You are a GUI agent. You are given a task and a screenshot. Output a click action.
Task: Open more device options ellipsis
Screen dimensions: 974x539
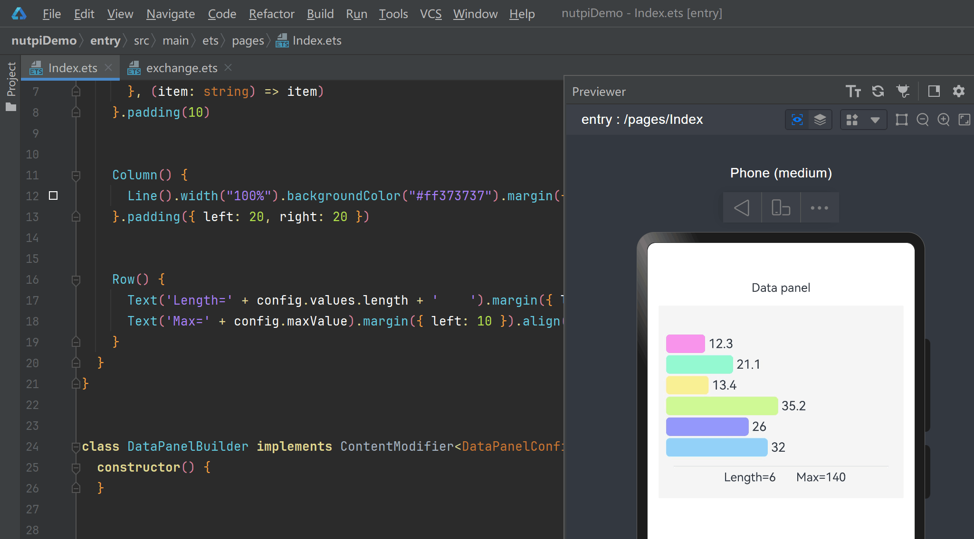pos(820,208)
